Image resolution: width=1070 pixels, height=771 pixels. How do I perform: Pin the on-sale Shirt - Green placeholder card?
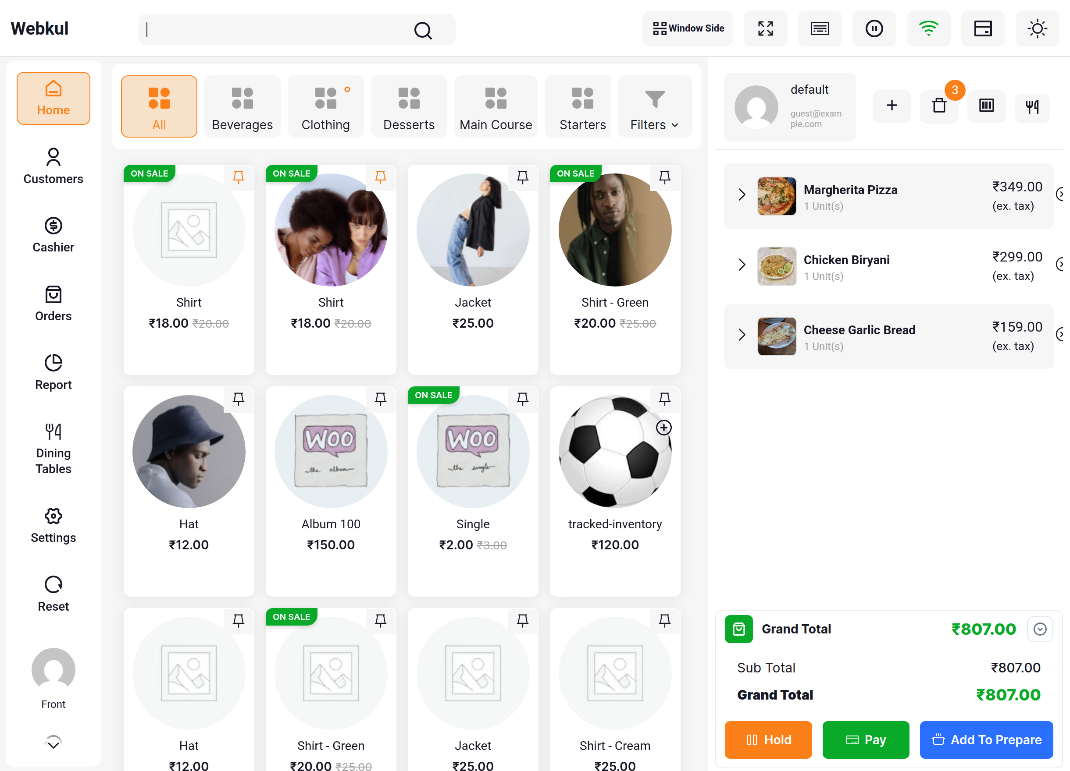[x=380, y=621]
